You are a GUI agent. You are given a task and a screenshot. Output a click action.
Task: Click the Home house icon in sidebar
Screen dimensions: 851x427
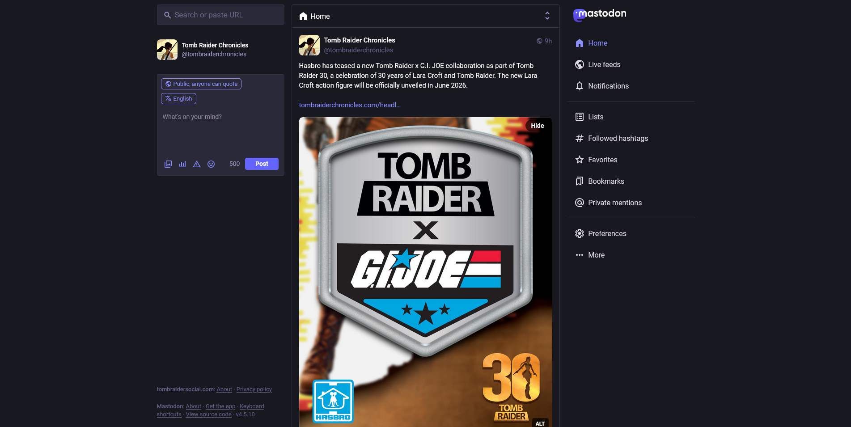(x=580, y=43)
